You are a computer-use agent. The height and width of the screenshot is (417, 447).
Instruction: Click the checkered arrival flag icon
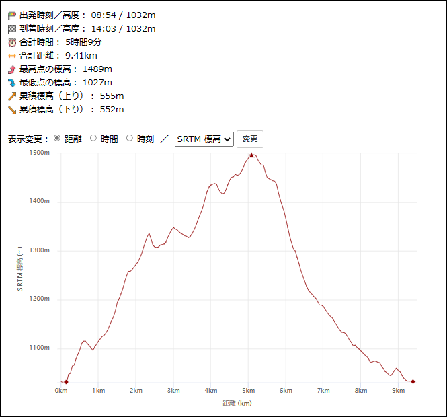pos(11,28)
